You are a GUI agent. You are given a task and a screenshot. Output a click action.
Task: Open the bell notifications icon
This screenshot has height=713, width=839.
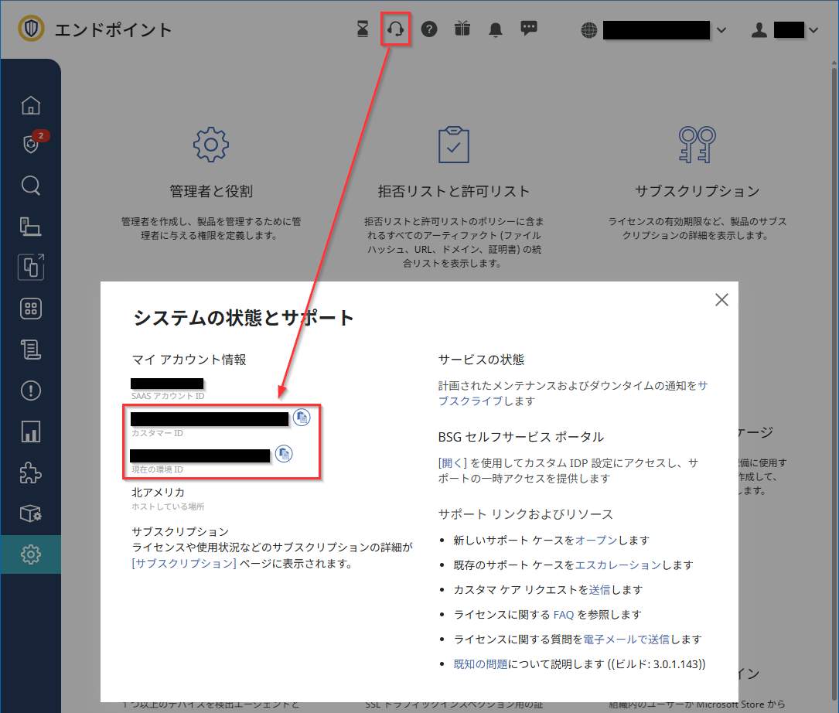click(x=496, y=29)
